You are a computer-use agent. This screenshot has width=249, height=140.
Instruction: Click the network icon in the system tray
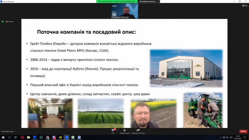click(x=224, y=137)
